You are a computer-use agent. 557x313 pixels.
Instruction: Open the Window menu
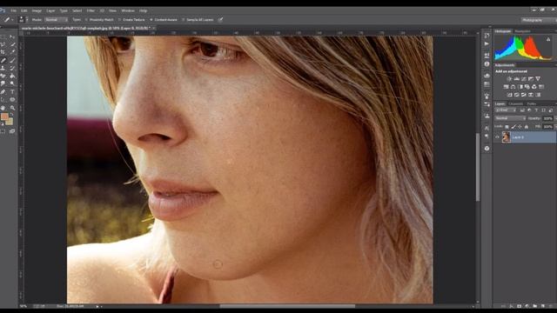(x=128, y=10)
